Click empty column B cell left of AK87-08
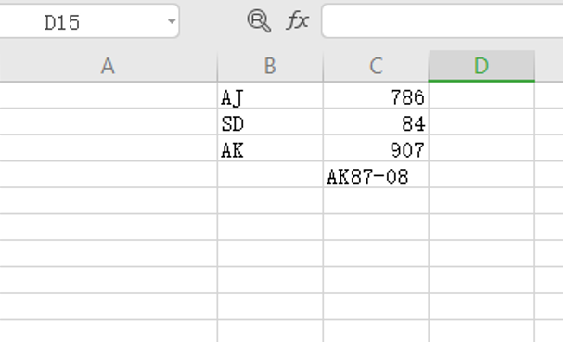565x345 pixels. (270, 174)
